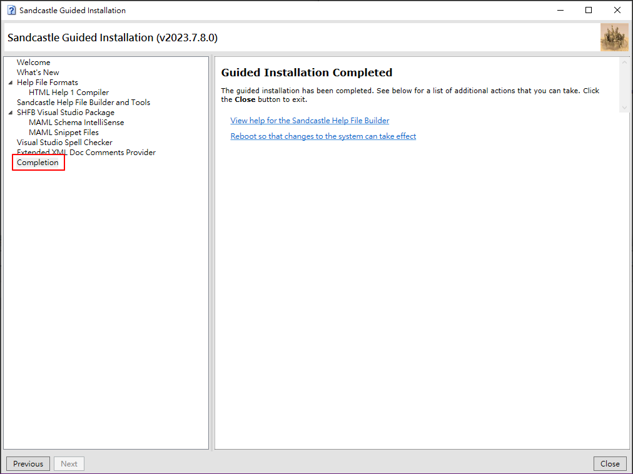The height and width of the screenshot is (474, 633).
Task: Click the disabled Next button
Action: tap(69, 463)
